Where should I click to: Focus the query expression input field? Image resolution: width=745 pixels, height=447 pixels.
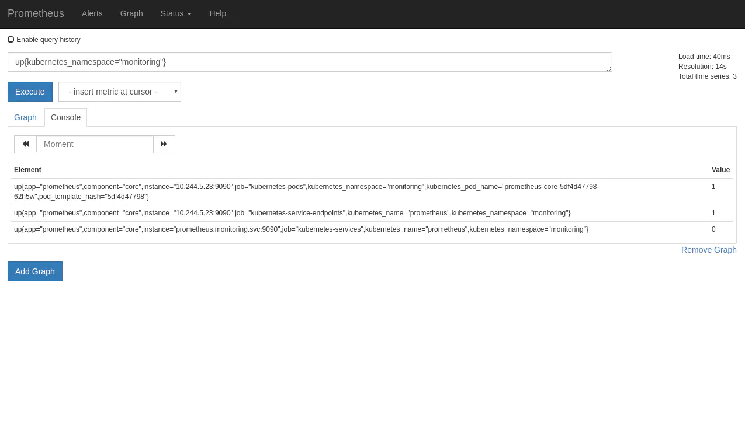click(x=310, y=62)
